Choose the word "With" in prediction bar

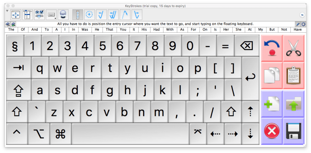pos(170,29)
